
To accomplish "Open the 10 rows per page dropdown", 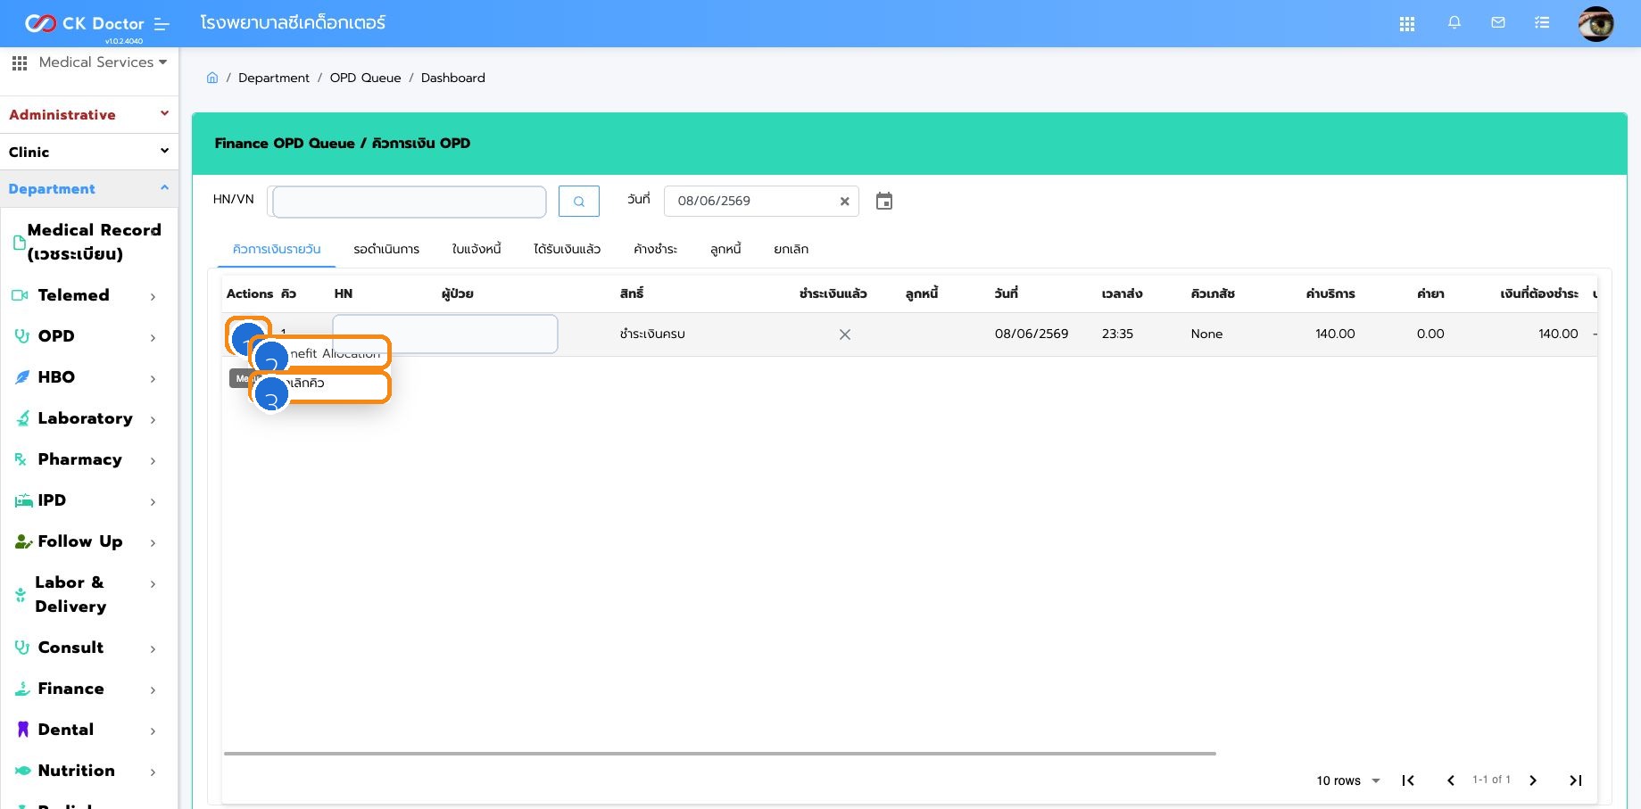I will 1348,780.
